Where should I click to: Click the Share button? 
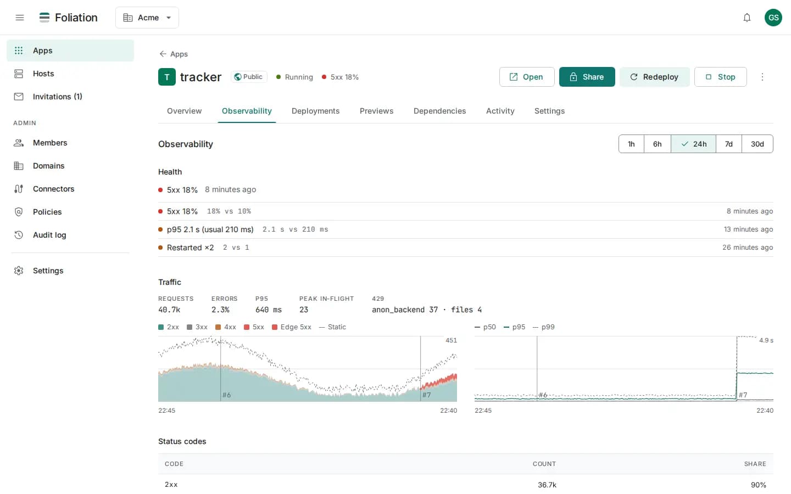click(587, 77)
